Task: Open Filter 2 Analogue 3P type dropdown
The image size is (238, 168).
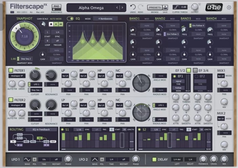Action: click(x=17, y=105)
